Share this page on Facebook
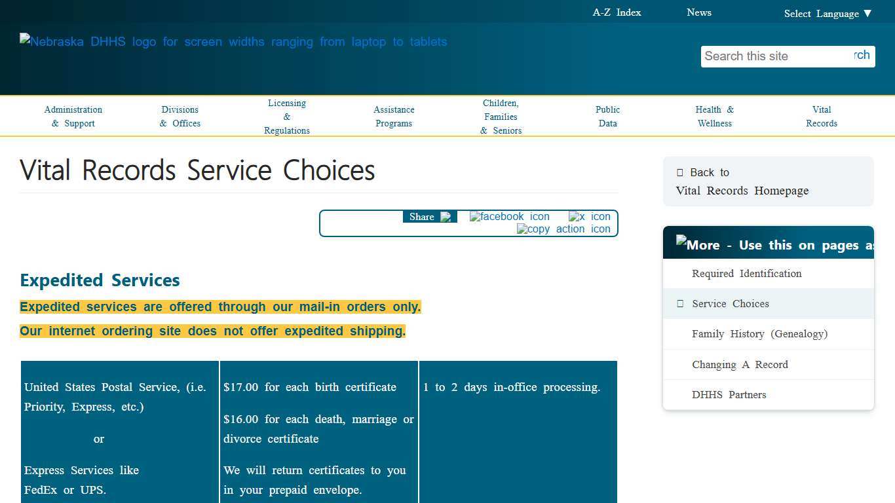895x503 pixels. pos(509,216)
